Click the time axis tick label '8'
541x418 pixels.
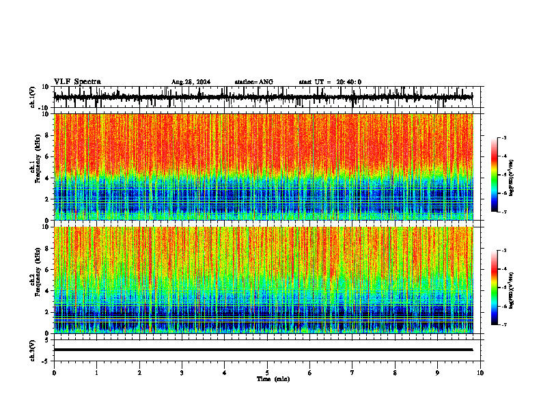(x=395, y=373)
